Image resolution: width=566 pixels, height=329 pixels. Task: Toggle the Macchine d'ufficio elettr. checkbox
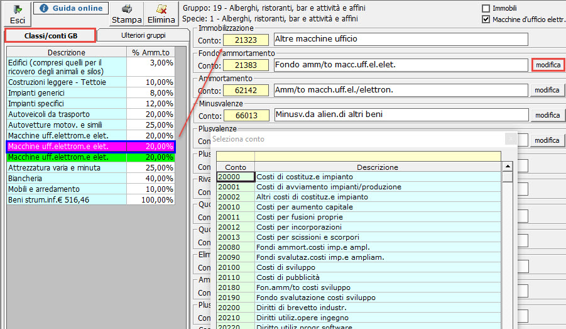pos(486,20)
